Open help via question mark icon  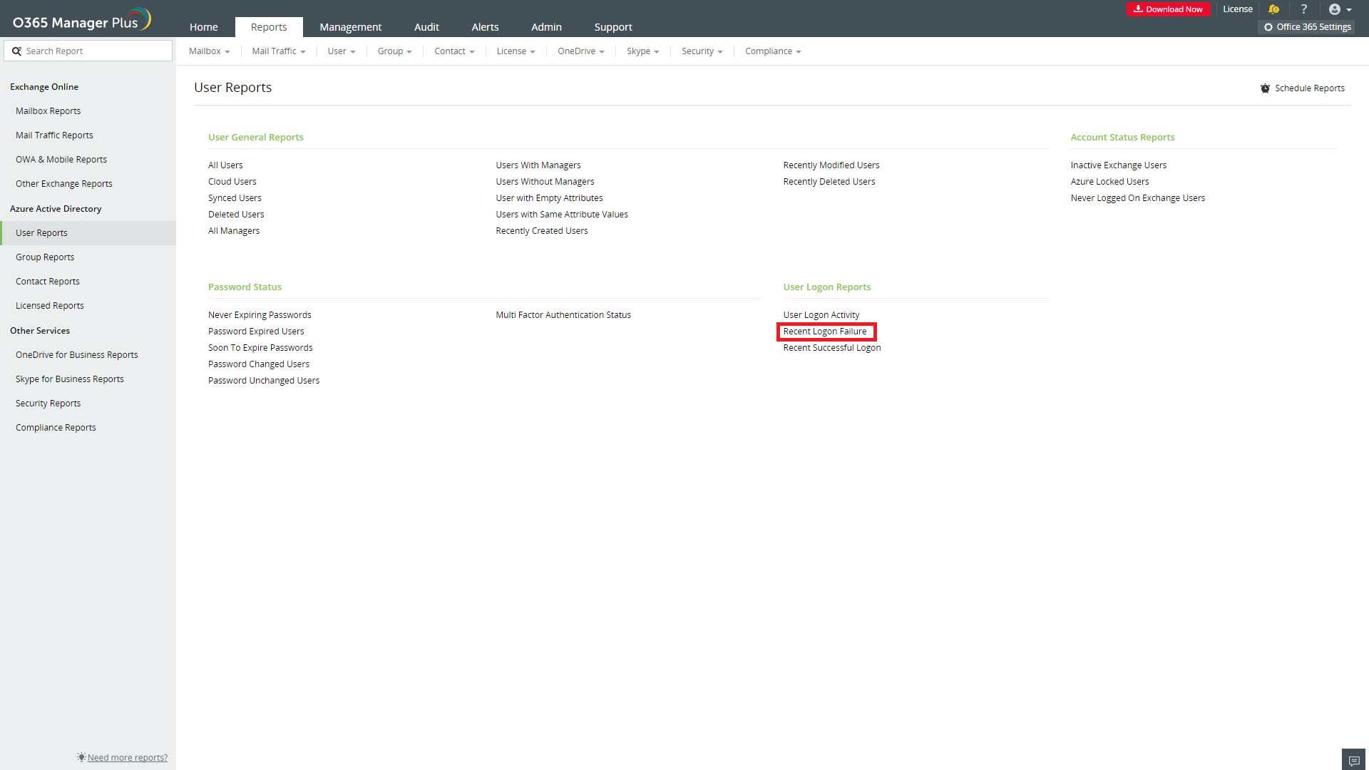pyautogui.click(x=1303, y=9)
